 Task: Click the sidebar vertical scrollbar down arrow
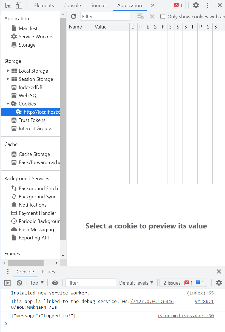pyautogui.click(x=63, y=256)
